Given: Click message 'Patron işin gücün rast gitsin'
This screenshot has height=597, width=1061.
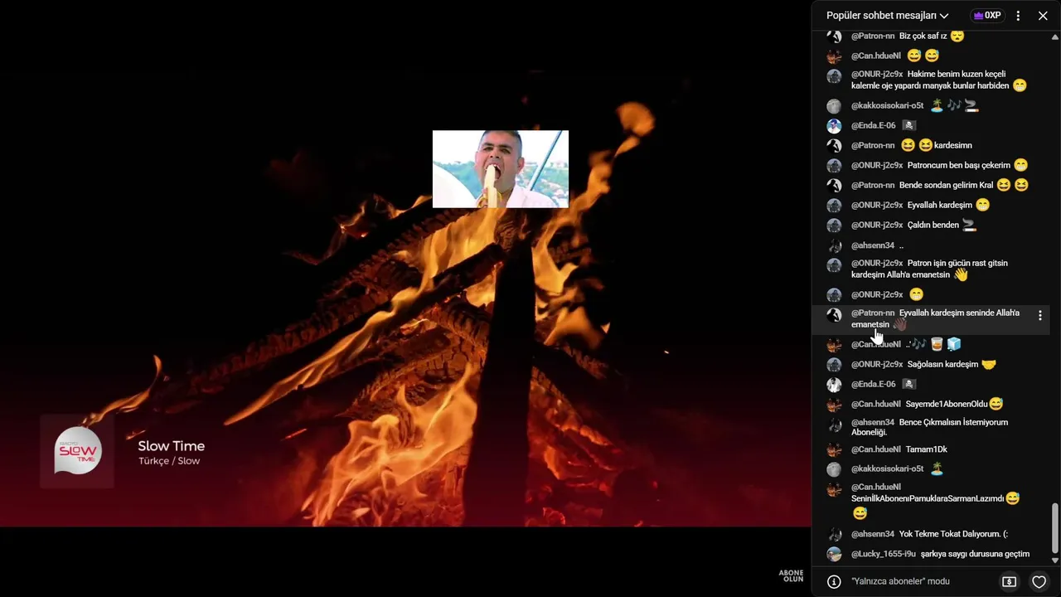Looking at the screenshot, I should (x=929, y=269).
